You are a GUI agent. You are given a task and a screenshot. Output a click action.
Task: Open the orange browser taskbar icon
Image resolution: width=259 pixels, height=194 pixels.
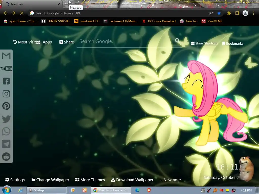point(85,190)
